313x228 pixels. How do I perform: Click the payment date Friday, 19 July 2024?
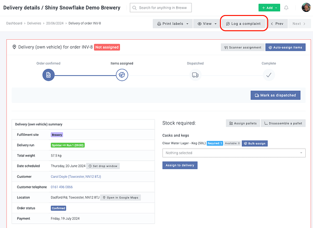coord(65,218)
